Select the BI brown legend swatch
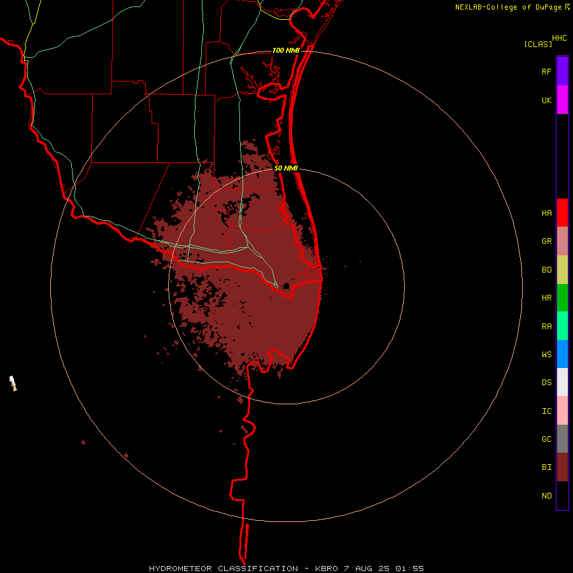Image resolution: width=573 pixels, height=573 pixels. [562, 467]
